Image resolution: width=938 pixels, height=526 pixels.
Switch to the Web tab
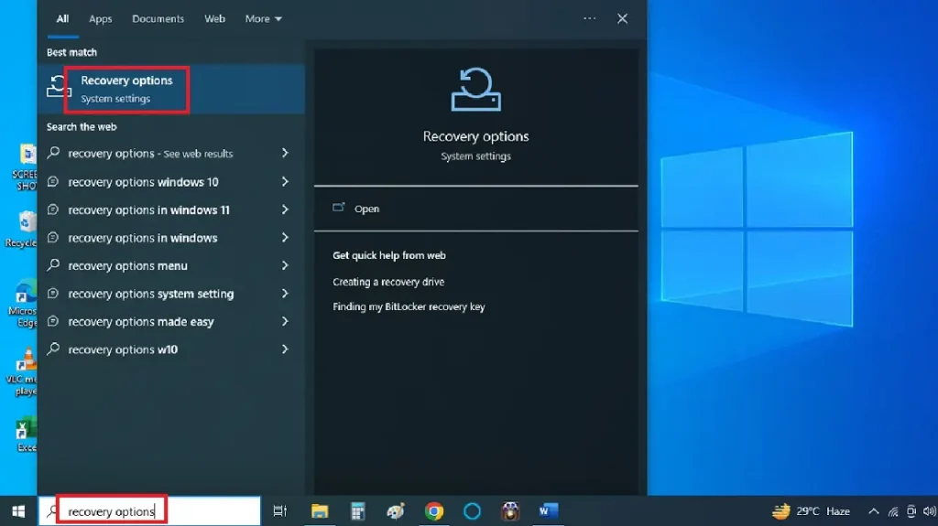coord(214,18)
